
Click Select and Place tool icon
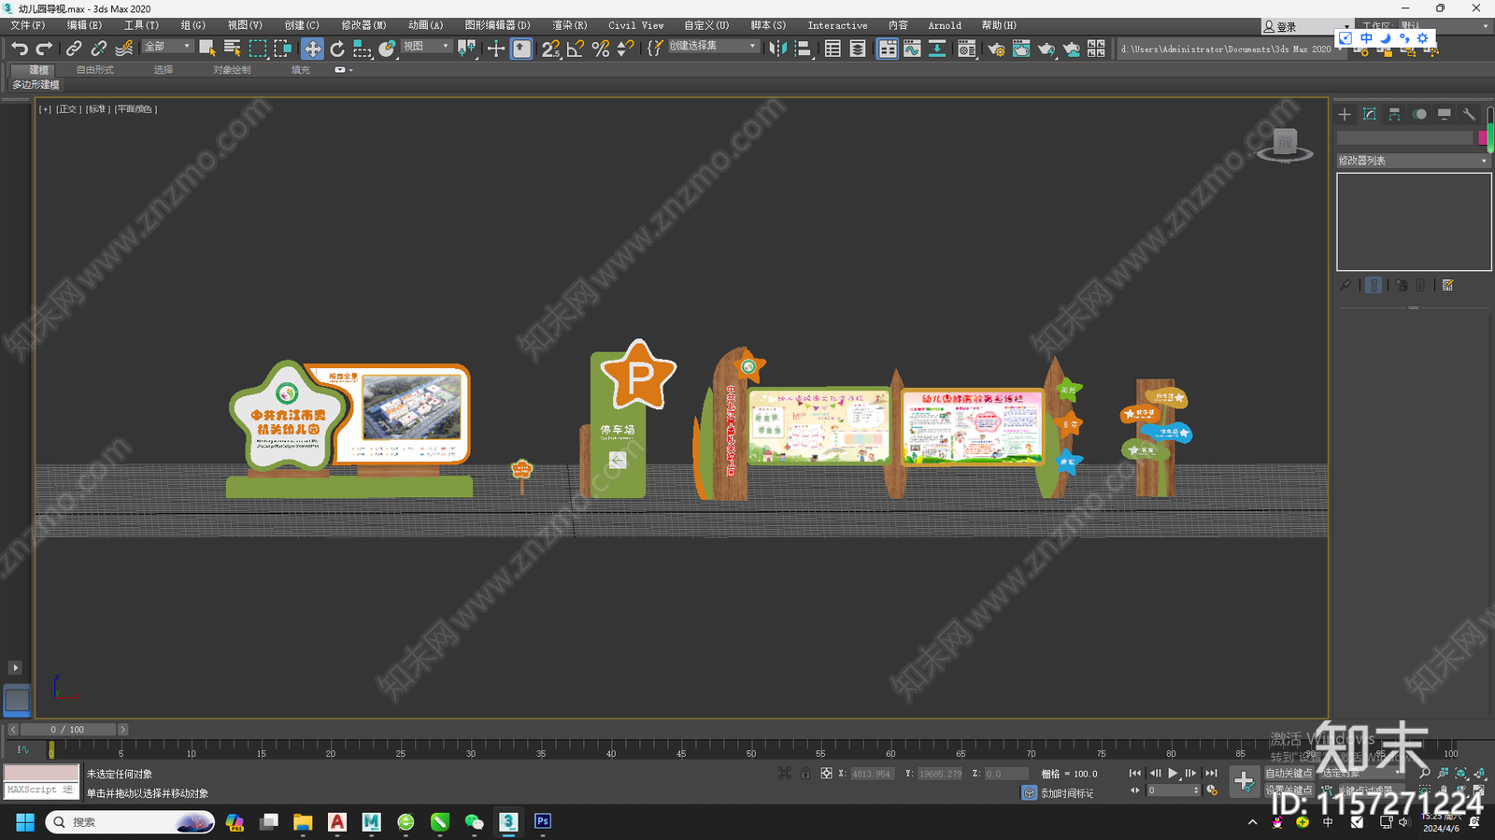(x=387, y=49)
